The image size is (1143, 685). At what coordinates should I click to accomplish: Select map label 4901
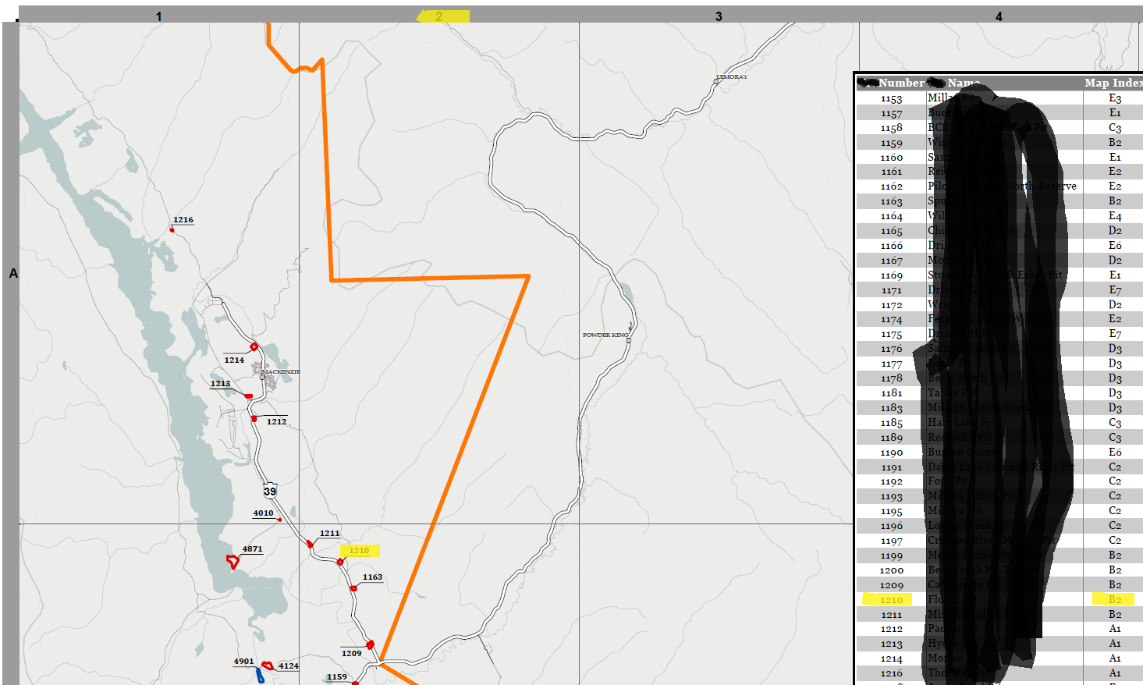(244, 661)
